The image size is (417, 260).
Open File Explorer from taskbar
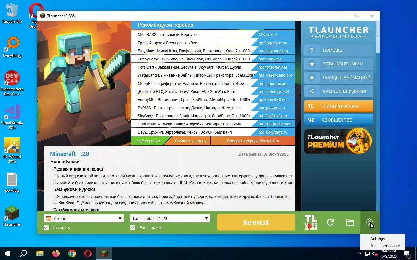pyautogui.click(x=40, y=253)
